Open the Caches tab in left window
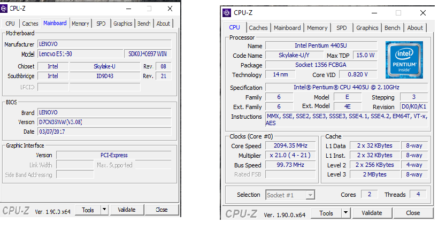This screenshot has width=438, height=246. (x=30, y=24)
